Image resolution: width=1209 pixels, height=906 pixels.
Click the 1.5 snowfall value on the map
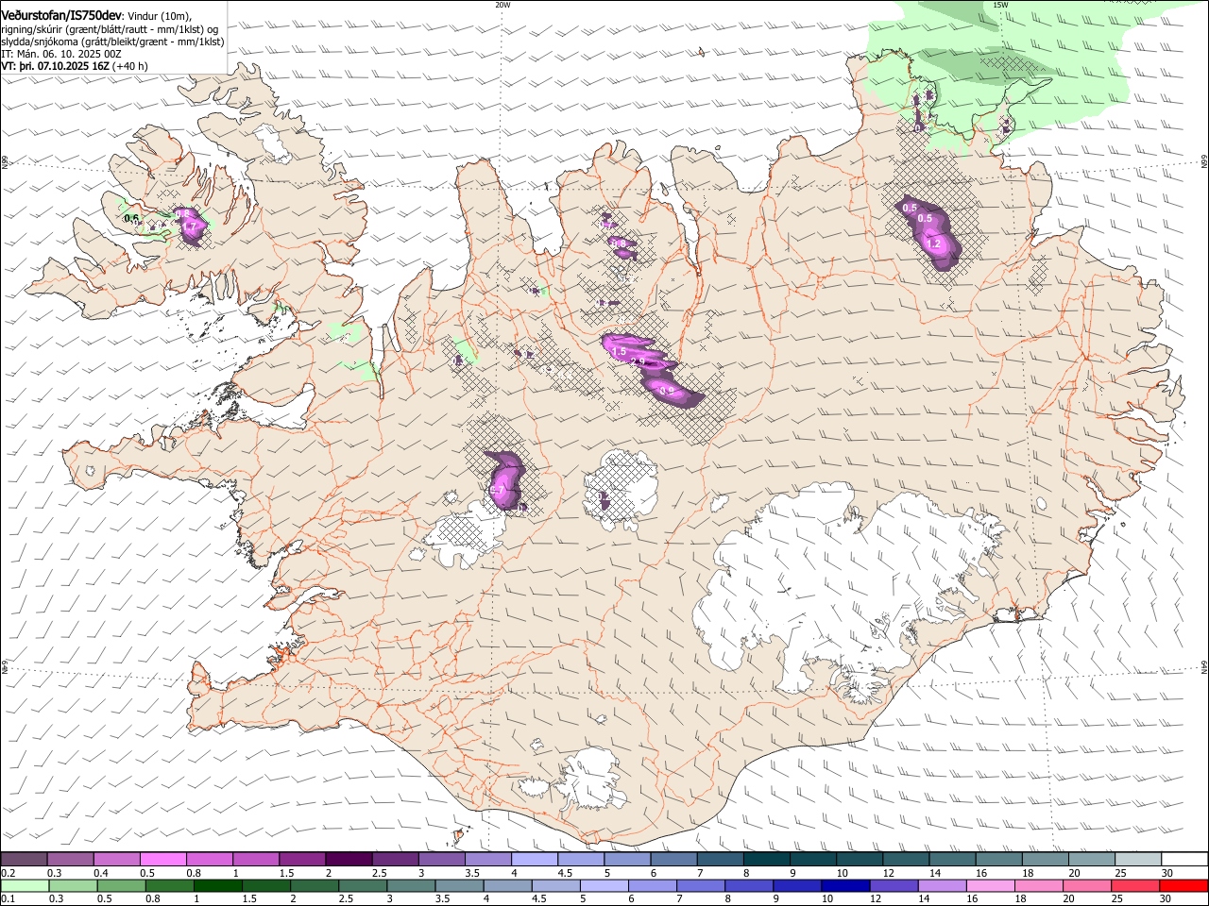coord(620,351)
